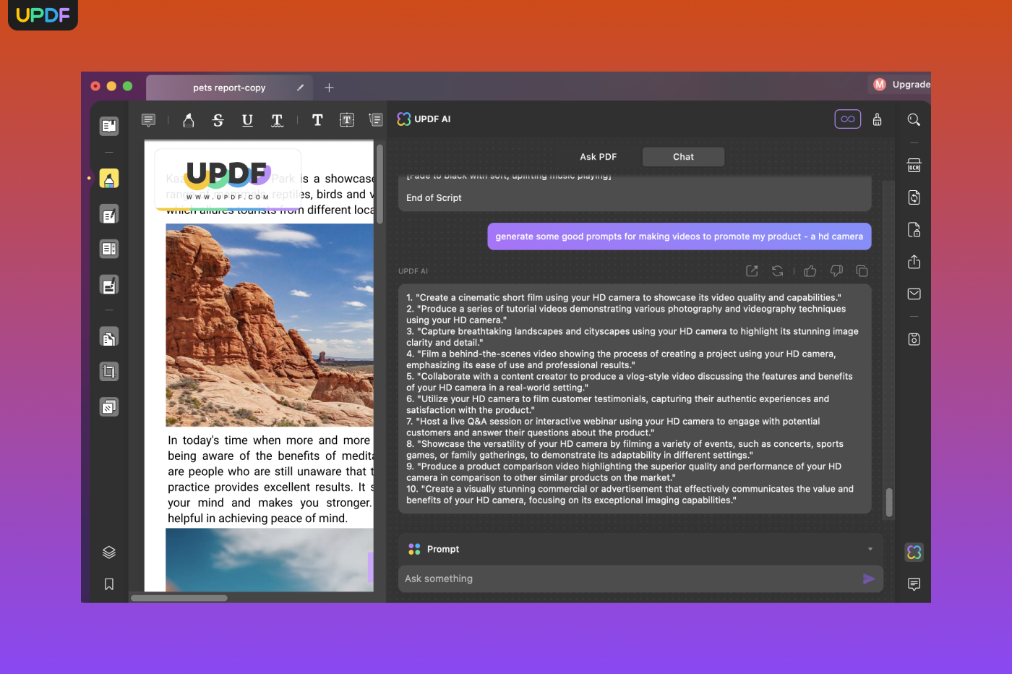Viewport: 1012px width, 674px height.
Task: Click the red rock landscape image in document
Action: [x=270, y=325]
